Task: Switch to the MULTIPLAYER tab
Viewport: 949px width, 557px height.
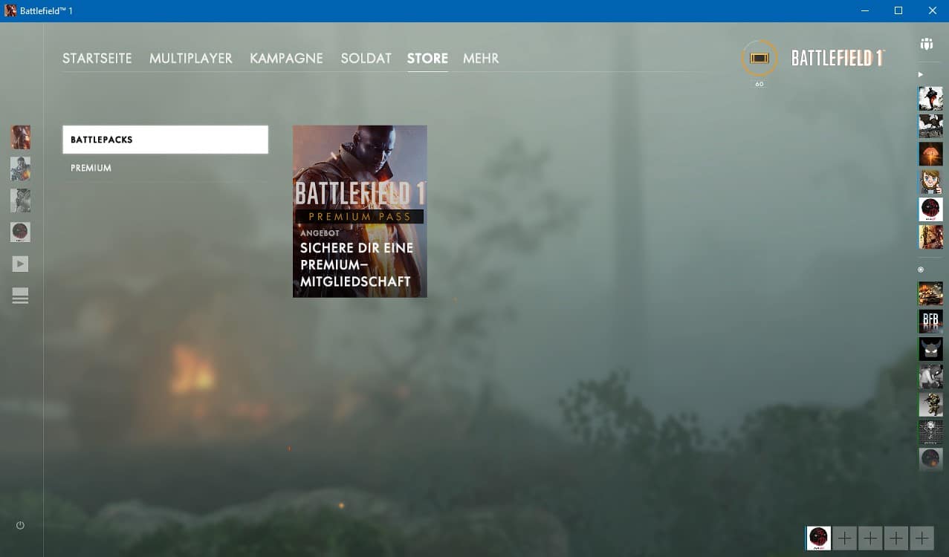Action: (x=190, y=59)
